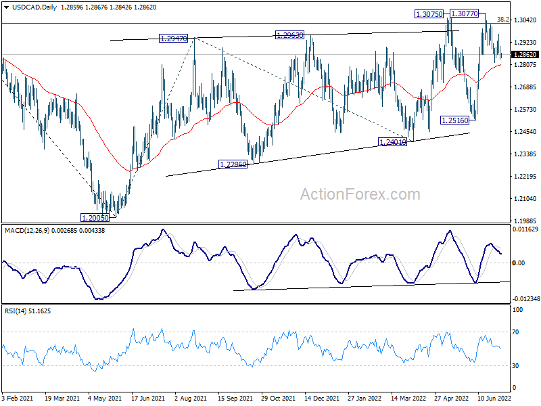Click the 1.22860 trough price label

click(x=233, y=164)
